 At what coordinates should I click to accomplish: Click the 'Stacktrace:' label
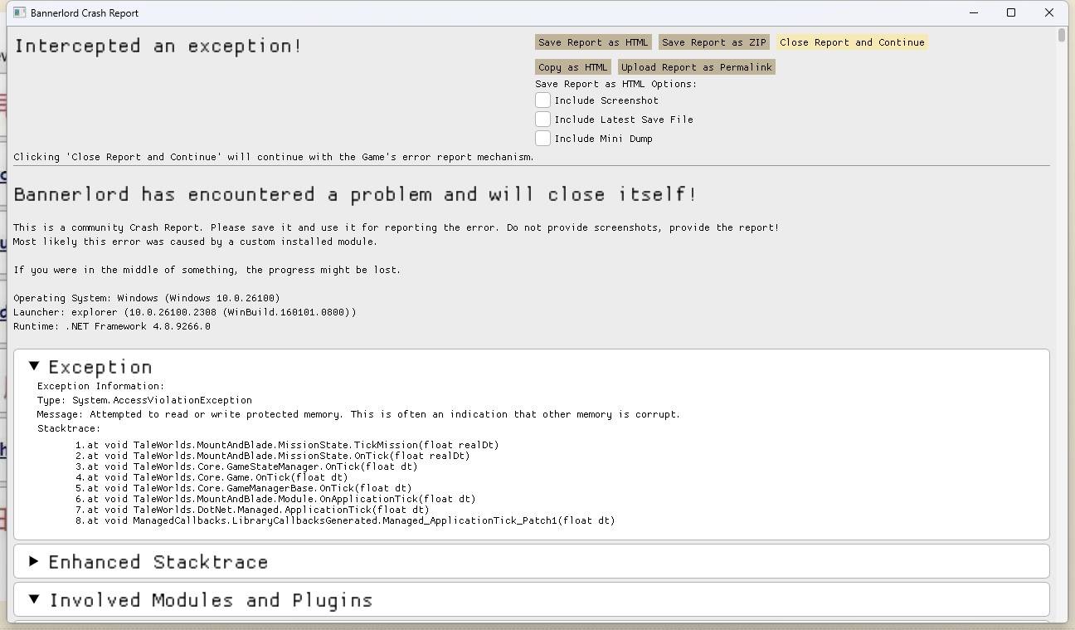(x=69, y=429)
